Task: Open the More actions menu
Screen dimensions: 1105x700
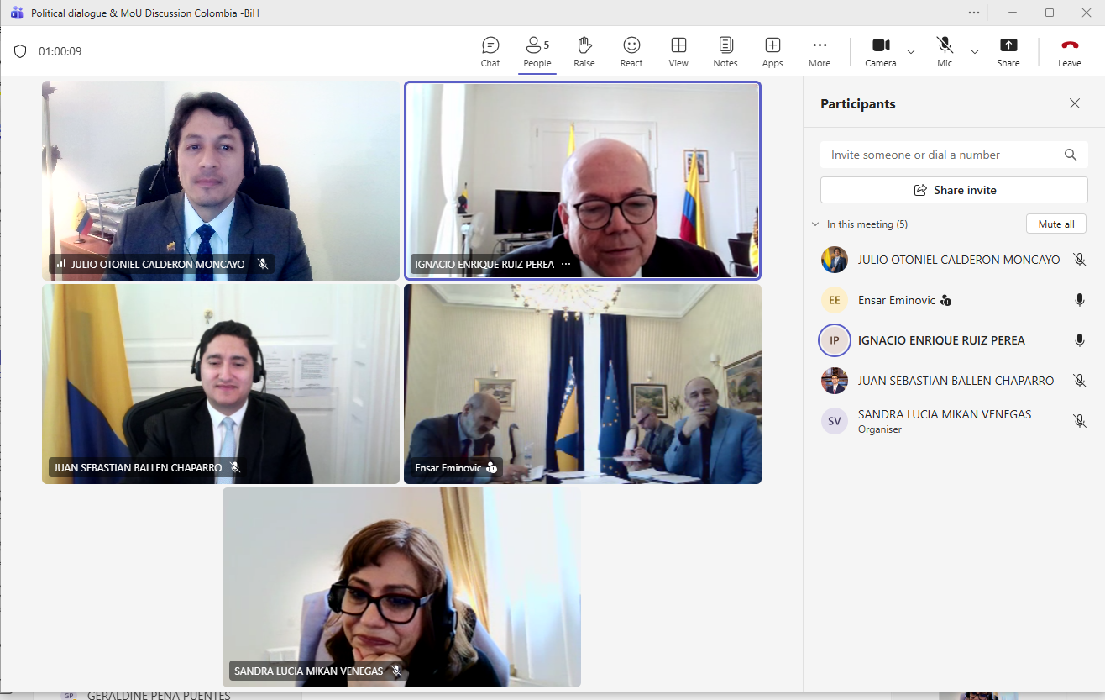Action: click(x=820, y=52)
